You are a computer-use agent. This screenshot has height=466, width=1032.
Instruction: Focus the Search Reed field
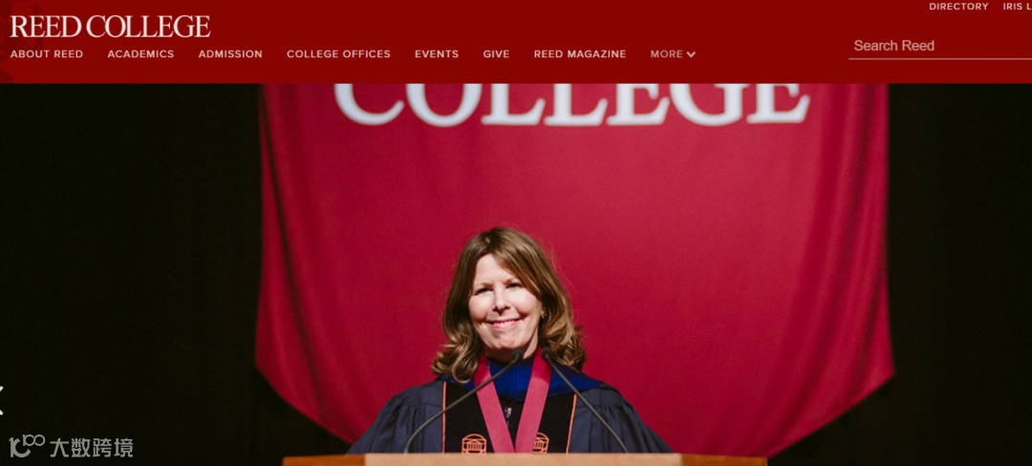pos(940,46)
